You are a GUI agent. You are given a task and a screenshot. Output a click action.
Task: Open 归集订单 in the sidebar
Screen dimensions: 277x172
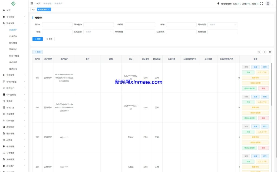point(13,36)
